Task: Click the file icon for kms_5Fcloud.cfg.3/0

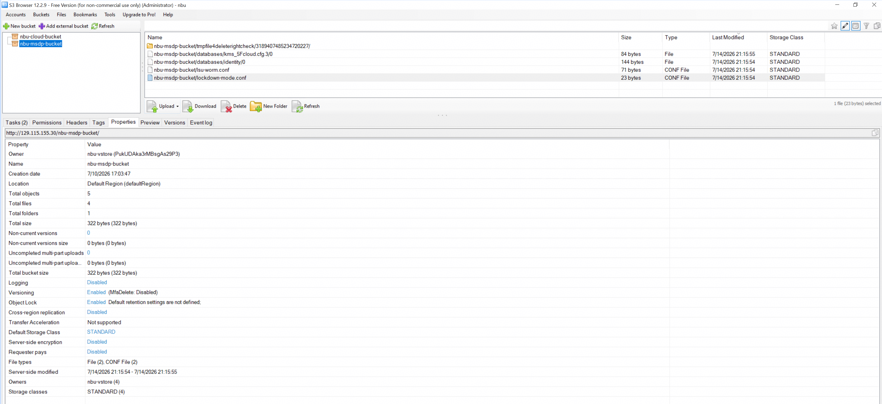Action: [150, 54]
